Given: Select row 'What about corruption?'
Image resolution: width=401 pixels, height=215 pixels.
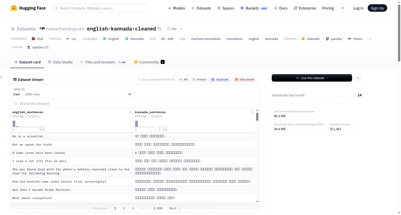Looking at the screenshot, I should (133, 198).
